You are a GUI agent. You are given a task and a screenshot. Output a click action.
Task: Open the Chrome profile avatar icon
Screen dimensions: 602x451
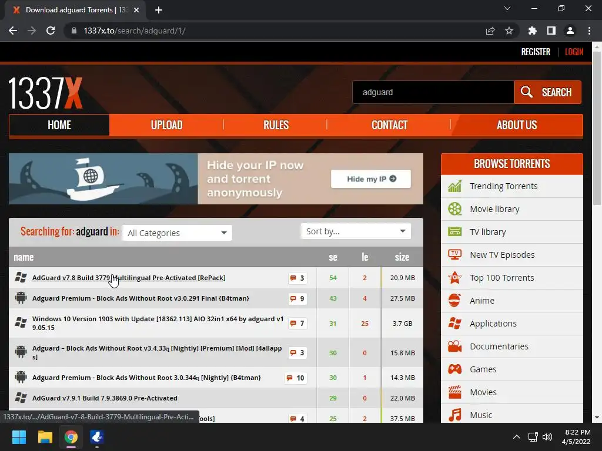pos(570,31)
